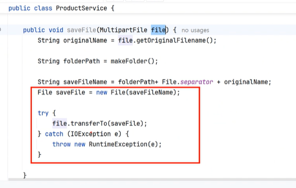The image size is (296, 188).
Task: Click the highlighted file parameter name
Action: pos(158,30)
